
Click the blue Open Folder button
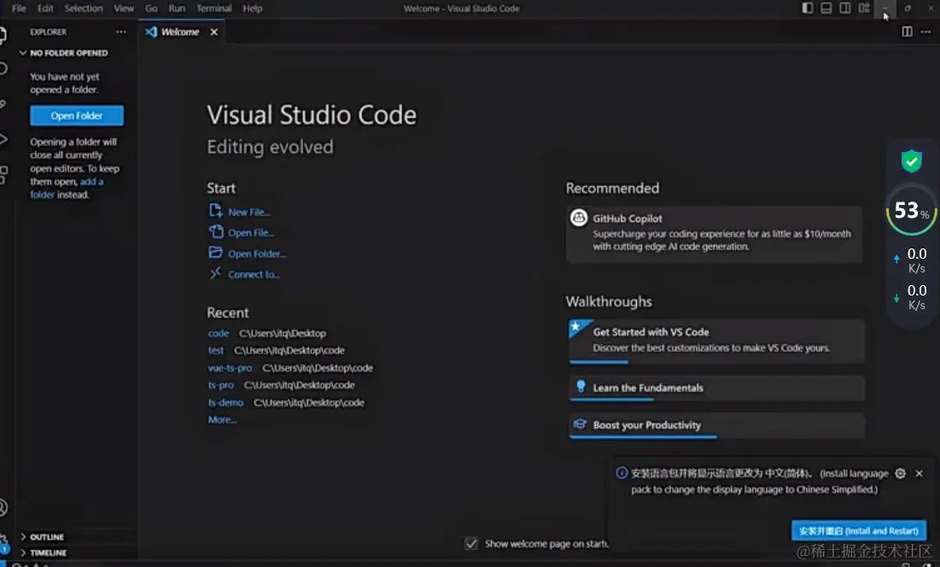pos(77,115)
